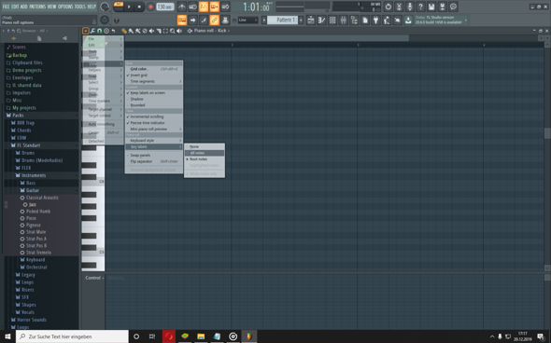Select the Draw pencil tool in piano roll
551x343 pixels.
click(x=123, y=31)
